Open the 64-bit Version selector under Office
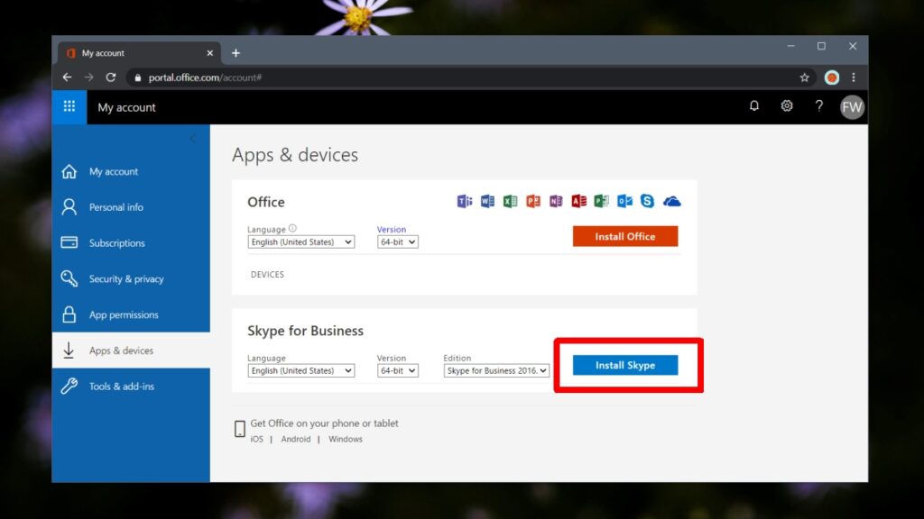The width and height of the screenshot is (924, 519). coord(397,241)
